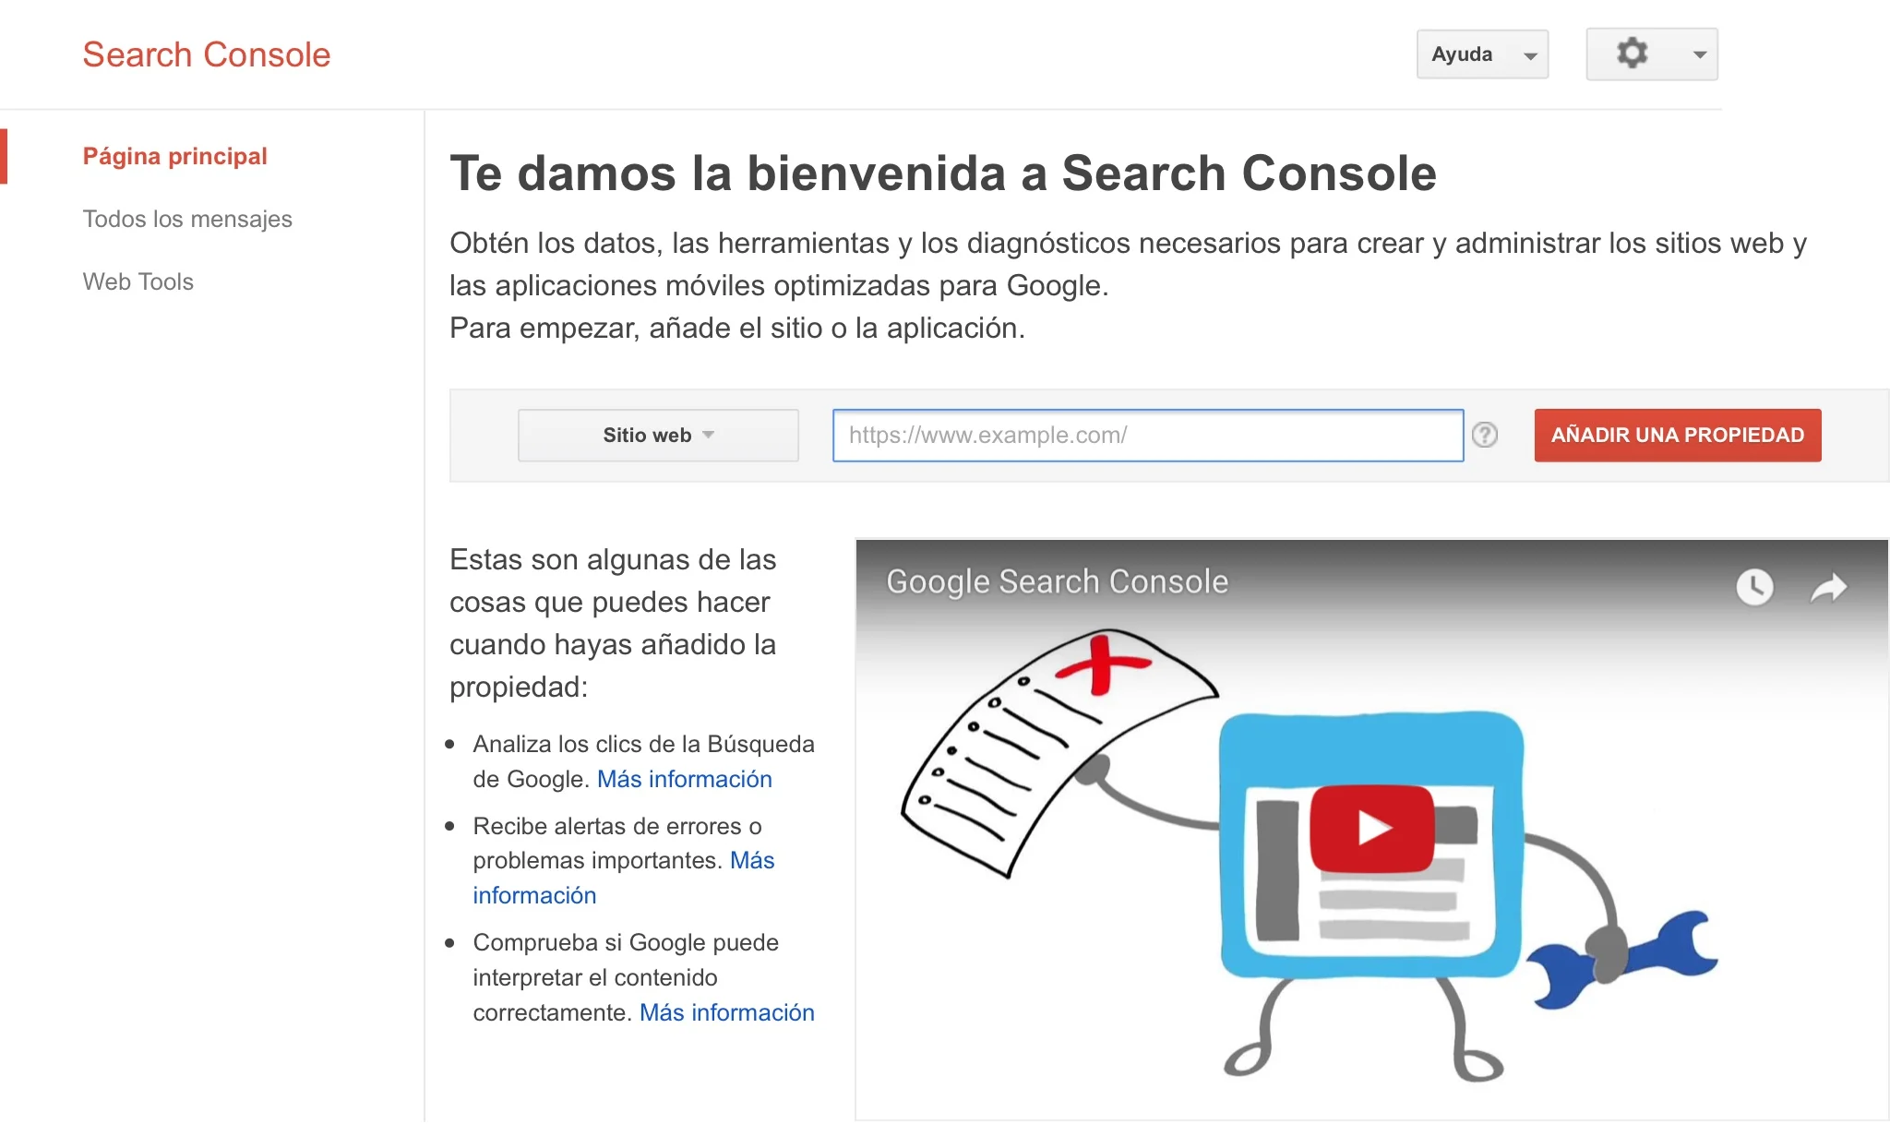The height and width of the screenshot is (1136, 1890).
Task: Play the Google Search Console video
Action: [x=1372, y=828]
